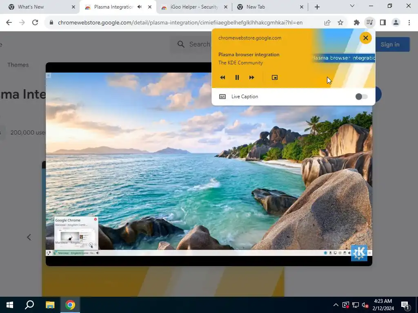Mute the Plasma Integration tab audio
The width and height of the screenshot is (418, 313).
click(140, 7)
